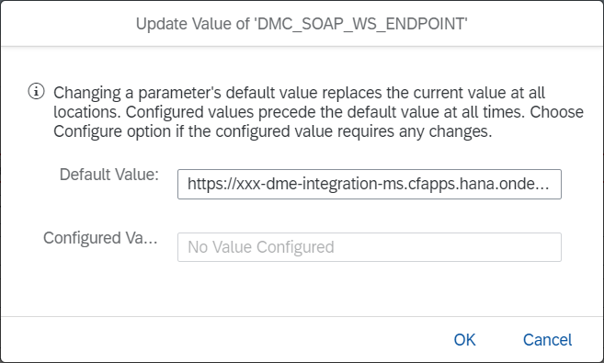This screenshot has height=363, width=604.
Task: Confirm the update with the OK button
Action: (464, 340)
